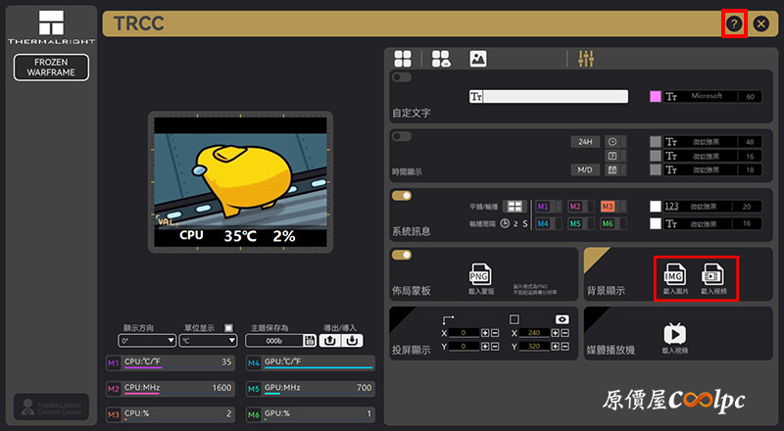784x431 pixels.
Task: Select the M2 CPU:MHz sensor row
Action: click(x=170, y=389)
